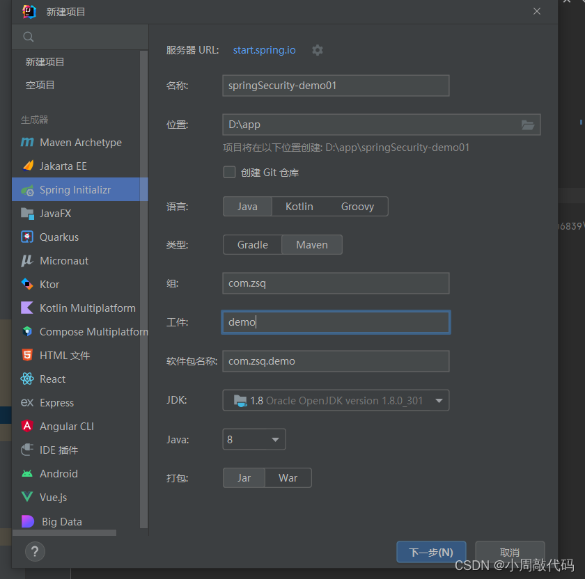Click the Maven Archetype generator icon
The height and width of the screenshot is (579, 585).
(27, 142)
